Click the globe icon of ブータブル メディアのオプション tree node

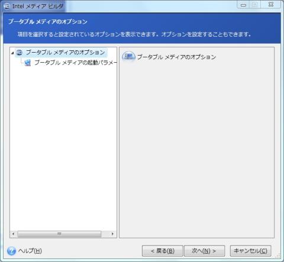point(20,53)
